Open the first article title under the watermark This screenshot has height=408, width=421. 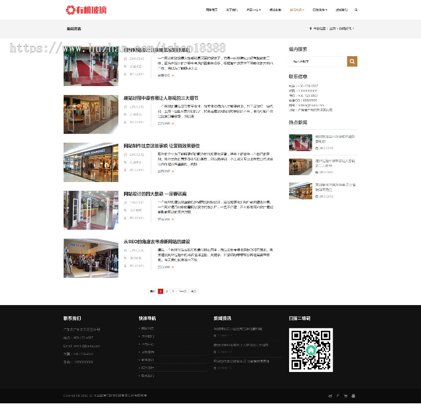[x=157, y=50]
